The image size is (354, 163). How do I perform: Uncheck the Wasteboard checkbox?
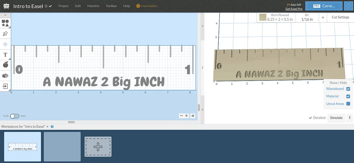(x=348, y=89)
